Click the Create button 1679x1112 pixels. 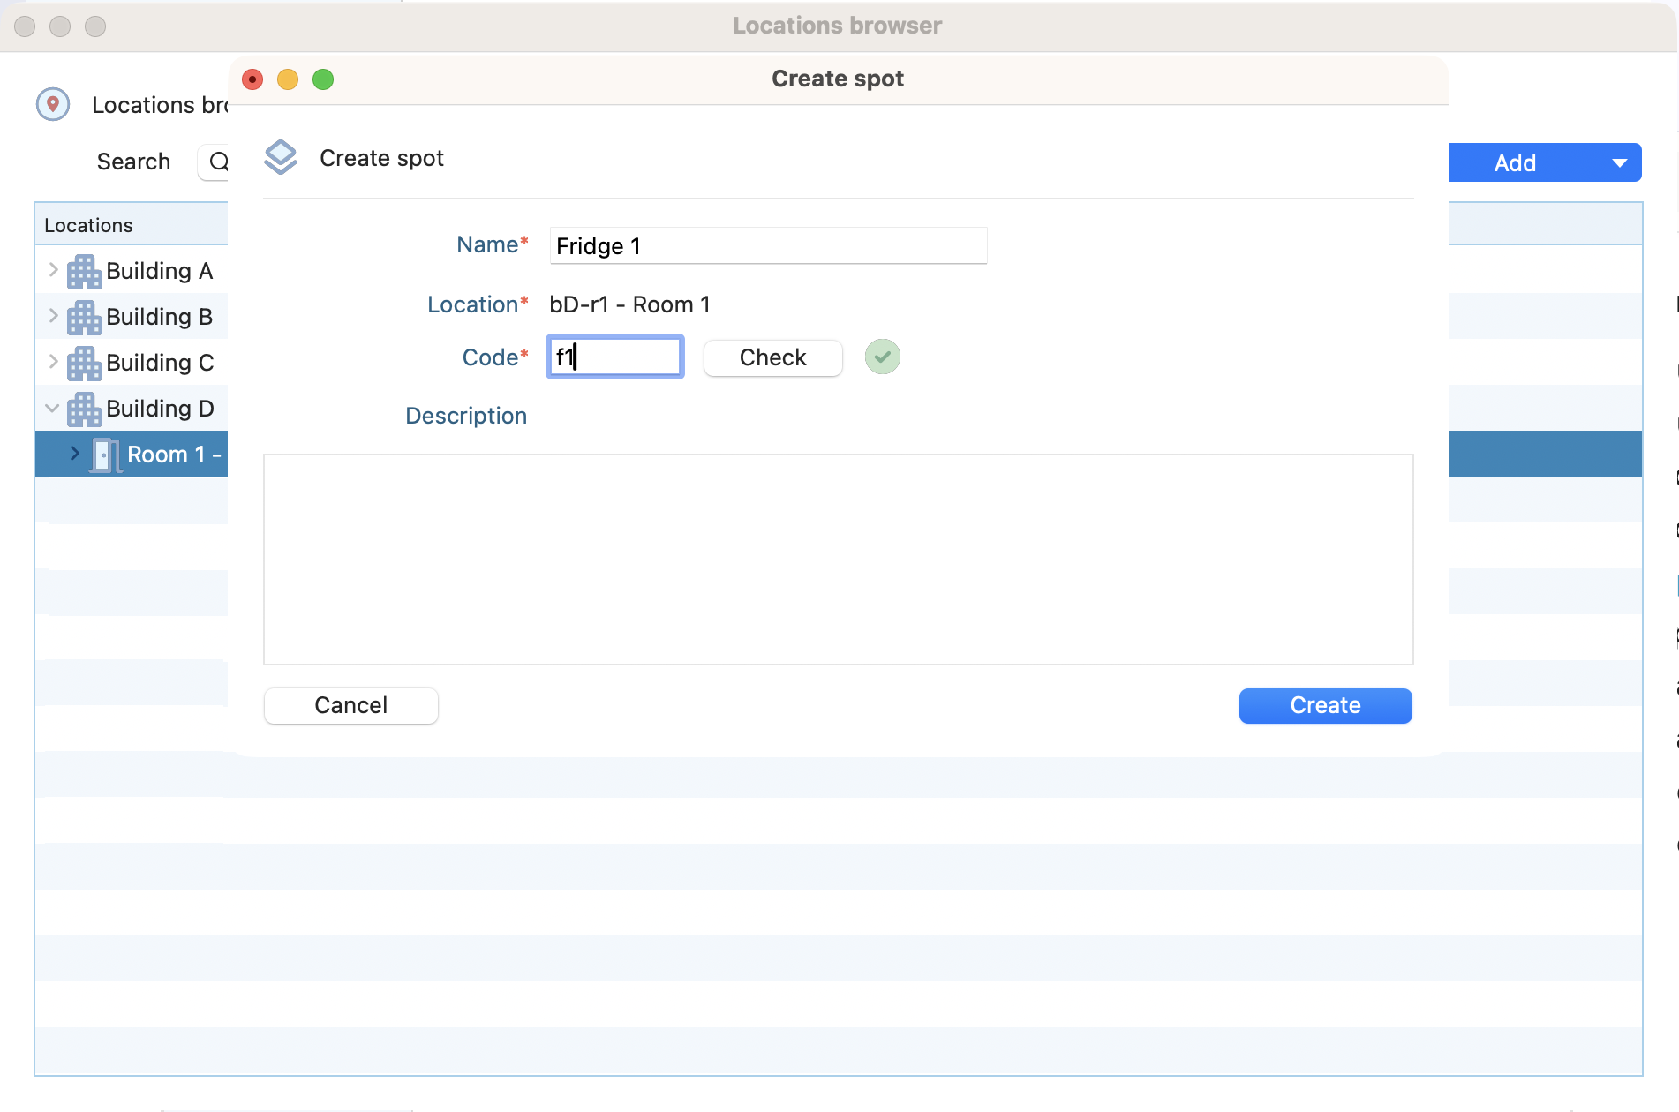(x=1324, y=706)
